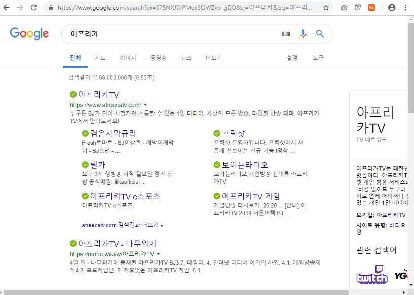Click green check badge beside 아프리카TV e스포츠
The image size is (414, 295).
85,196
